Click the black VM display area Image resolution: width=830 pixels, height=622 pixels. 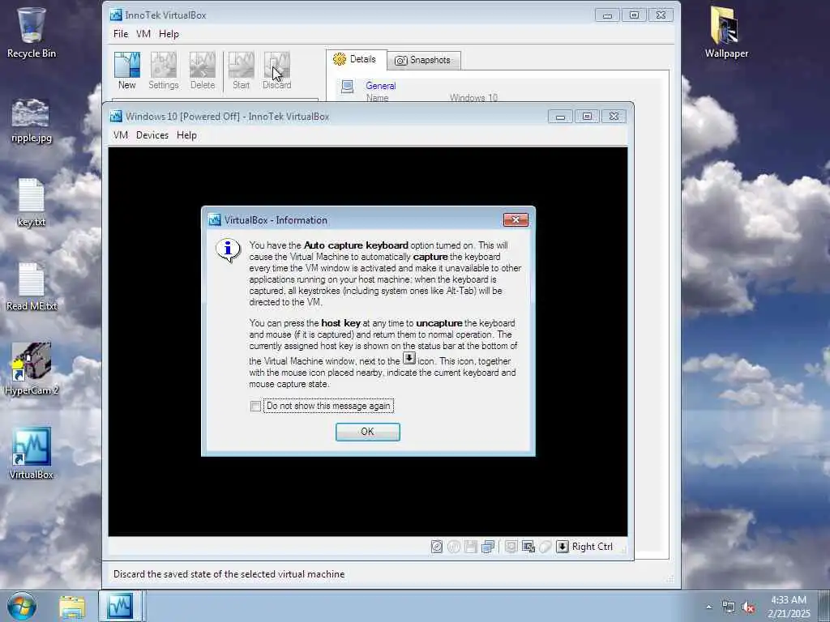[368, 342]
